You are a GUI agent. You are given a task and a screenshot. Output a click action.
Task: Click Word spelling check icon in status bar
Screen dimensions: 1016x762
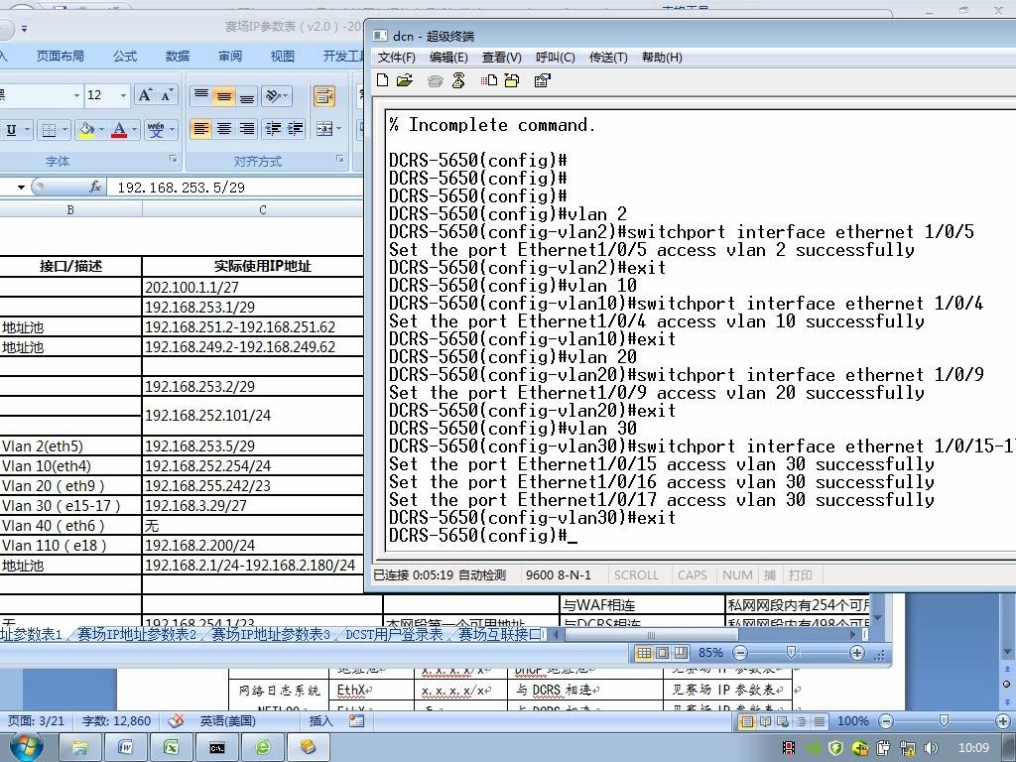[x=175, y=720]
